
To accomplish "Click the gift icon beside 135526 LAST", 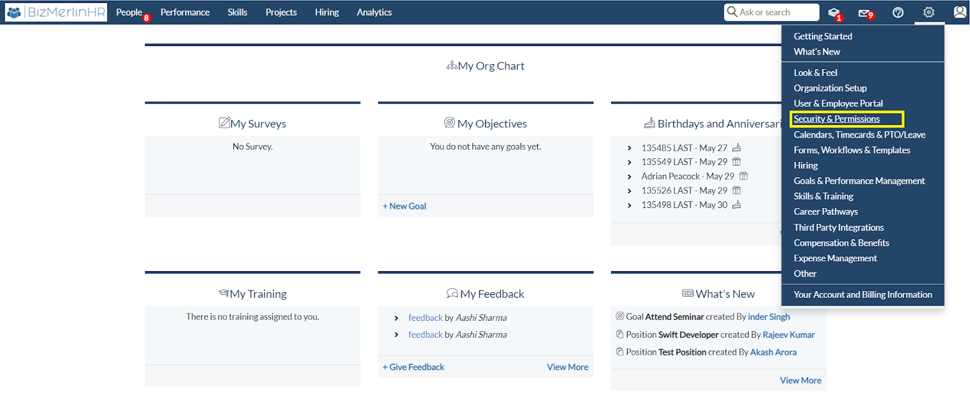I will coord(737,190).
